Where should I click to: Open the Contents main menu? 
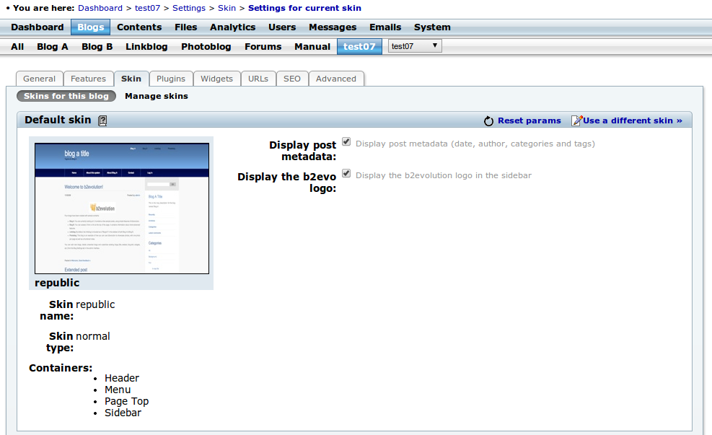(x=139, y=27)
